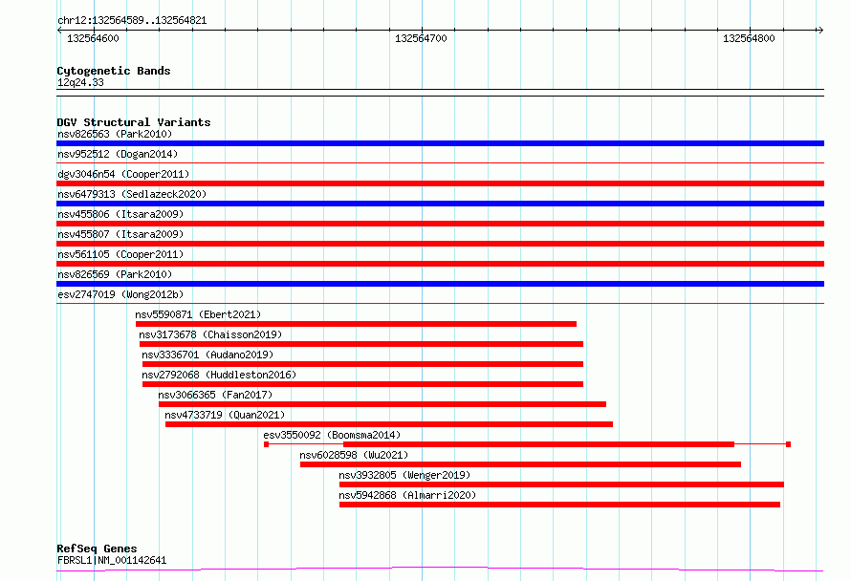Image resolution: width=851 pixels, height=581 pixels.
Task: Open the FBRSL1|NM_001142641 RefSeq gene
Action: [112, 560]
